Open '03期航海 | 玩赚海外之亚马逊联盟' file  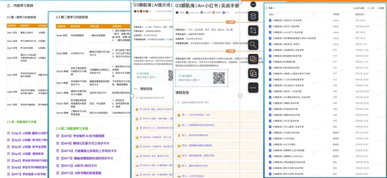click(x=288, y=150)
